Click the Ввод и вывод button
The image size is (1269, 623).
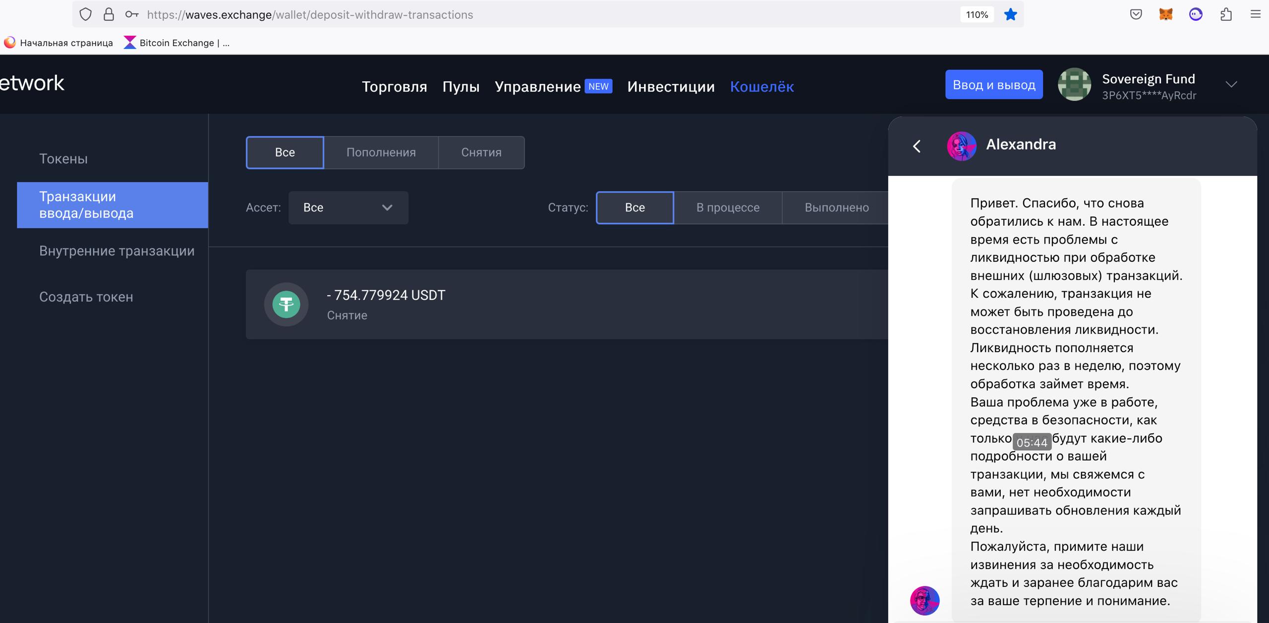coord(993,85)
